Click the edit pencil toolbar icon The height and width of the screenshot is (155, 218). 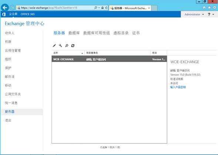click(x=54, y=46)
